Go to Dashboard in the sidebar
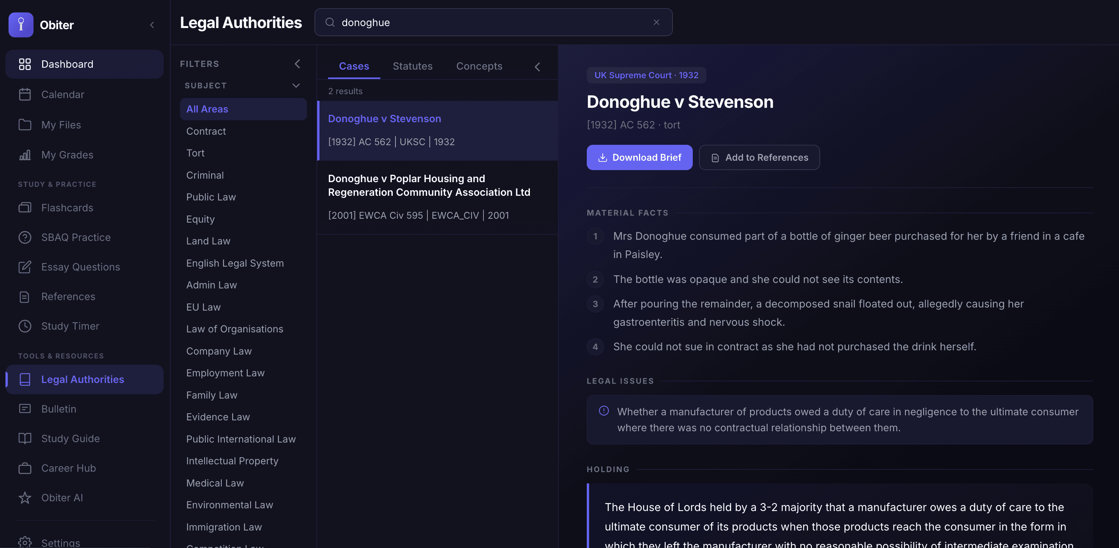The image size is (1119, 548). tap(85, 64)
